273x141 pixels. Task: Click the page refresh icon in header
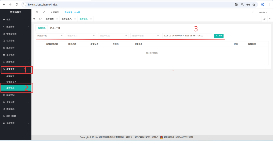(44, 12)
